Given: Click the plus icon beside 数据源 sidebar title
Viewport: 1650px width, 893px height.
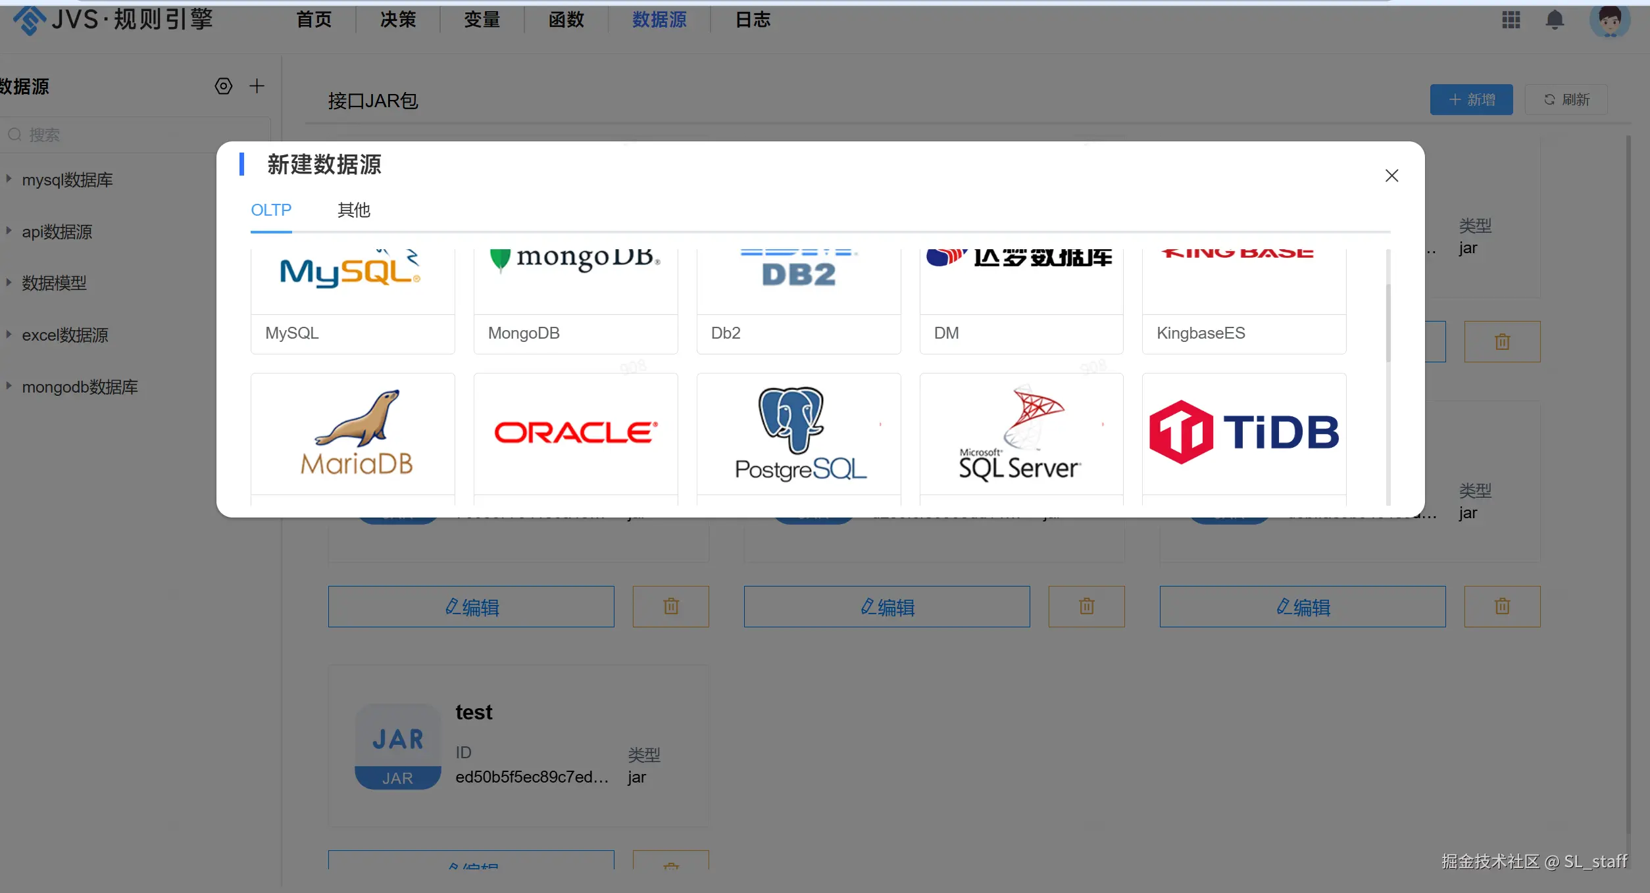Looking at the screenshot, I should tap(257, 86).
